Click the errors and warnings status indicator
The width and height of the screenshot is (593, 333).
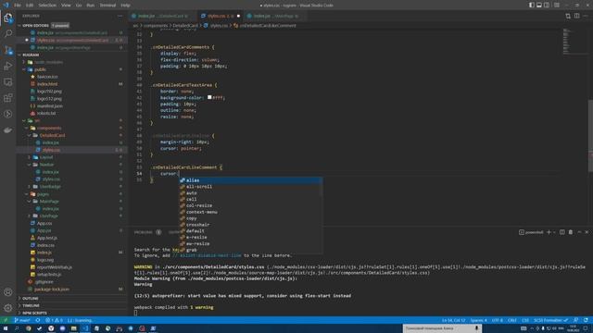(x=54, y=320)
